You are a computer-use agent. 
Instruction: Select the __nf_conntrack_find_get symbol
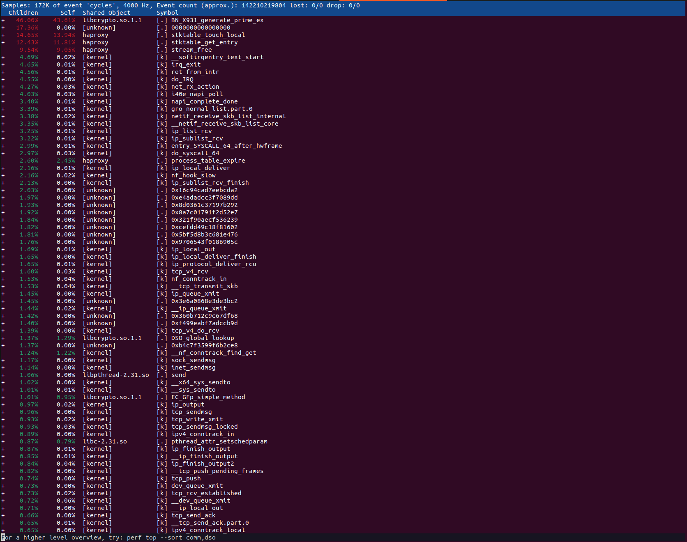coord(214,353)
